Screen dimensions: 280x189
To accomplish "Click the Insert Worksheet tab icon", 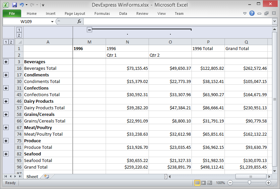I will [47, 176].
